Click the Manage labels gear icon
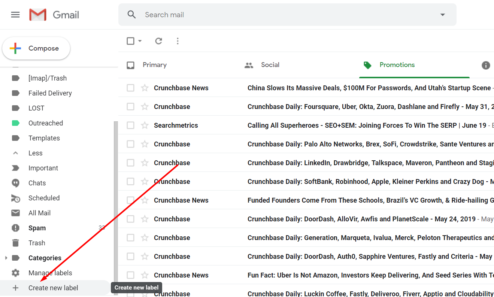 (x=15, y=273)
